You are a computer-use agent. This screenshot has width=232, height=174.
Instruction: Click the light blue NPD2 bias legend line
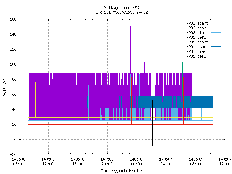[x=216, y=33]
